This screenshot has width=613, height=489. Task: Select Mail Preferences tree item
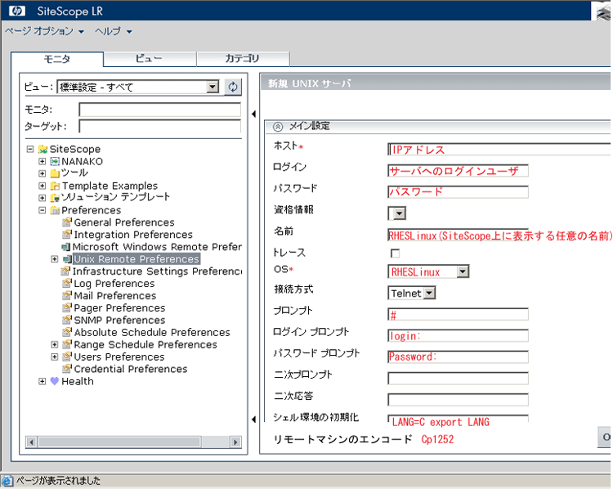[x=115, y=295]
